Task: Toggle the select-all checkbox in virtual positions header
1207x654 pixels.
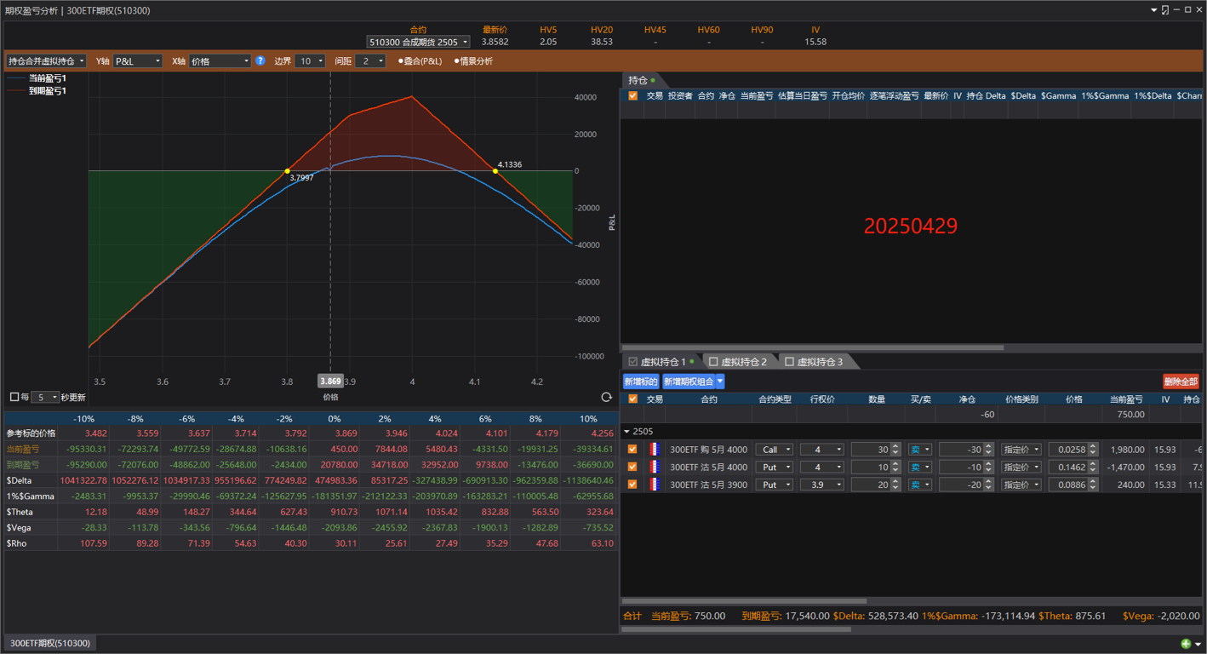Action: coord(632,399)
